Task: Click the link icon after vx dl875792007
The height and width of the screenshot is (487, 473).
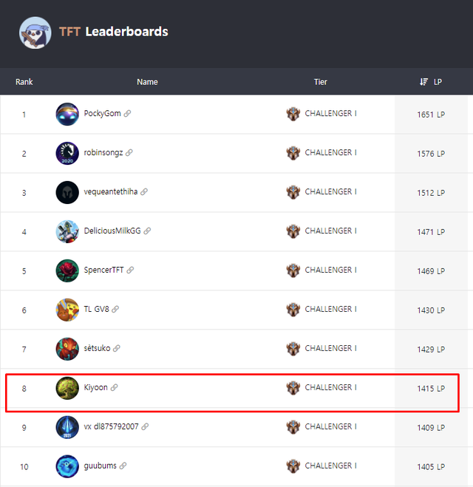Action: point(145,426)
